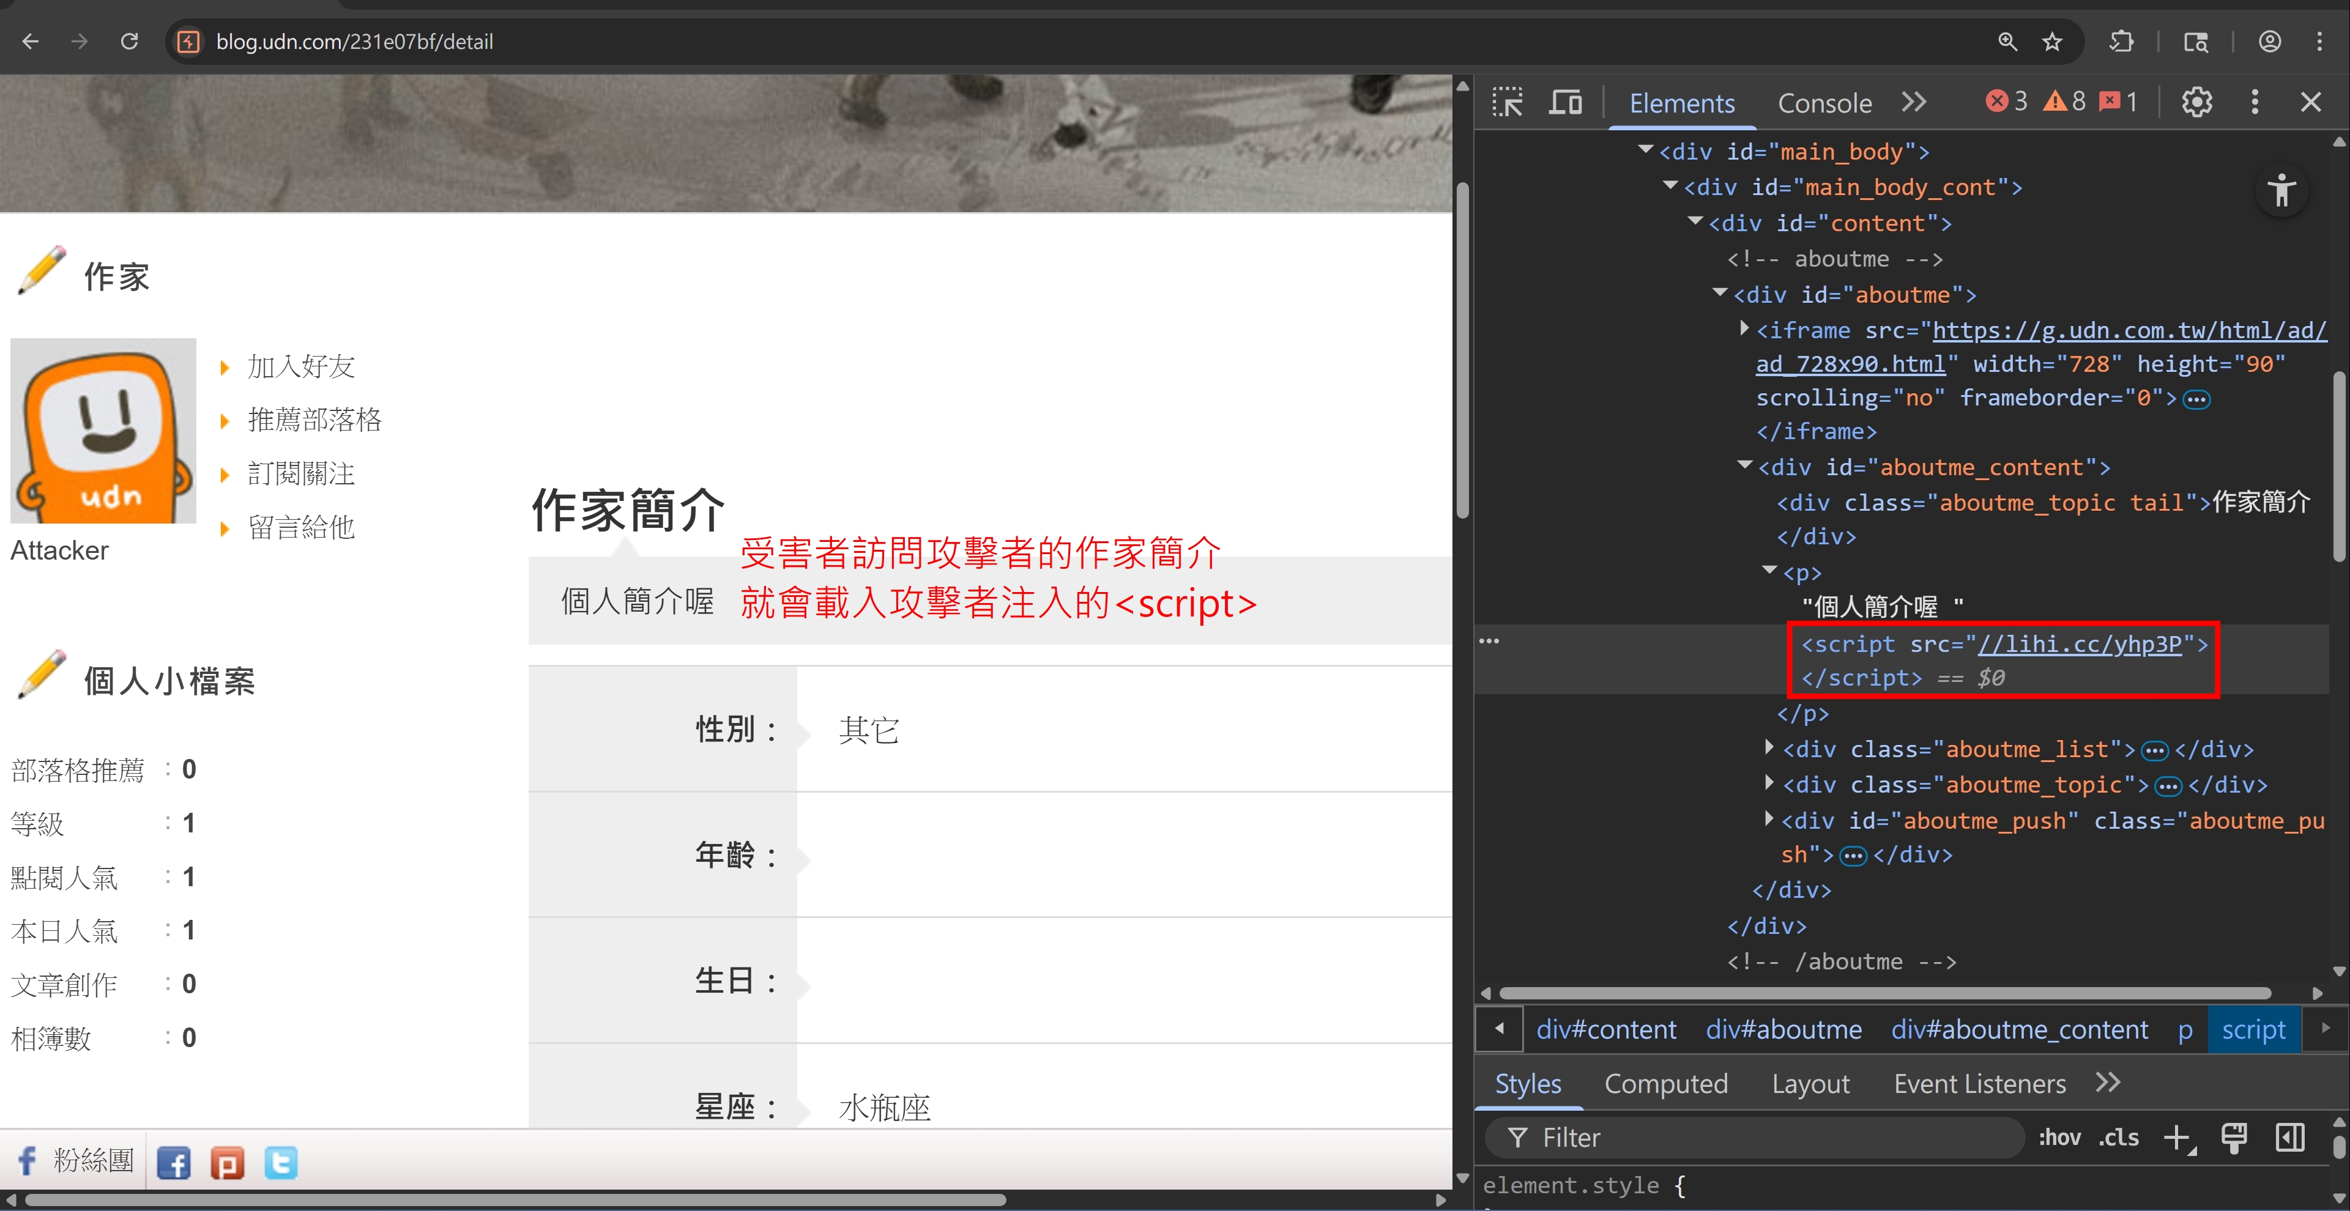This screenshot has height=1211, width=2350.
Task: Collapse the div id="aboutme" node
Action: 1720,293
